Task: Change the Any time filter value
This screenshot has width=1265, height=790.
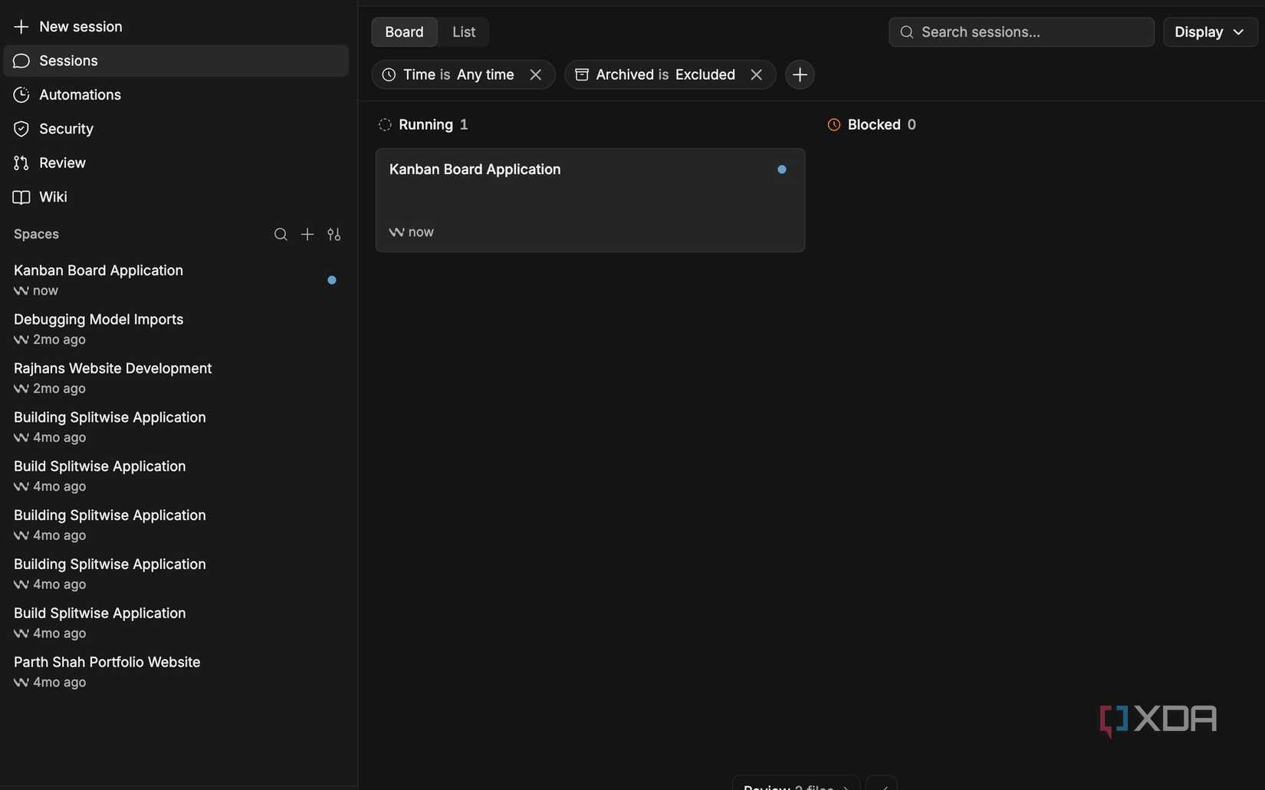Action: tap(485, 74)
